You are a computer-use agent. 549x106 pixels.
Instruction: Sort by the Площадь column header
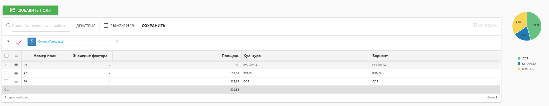[230, 56]
